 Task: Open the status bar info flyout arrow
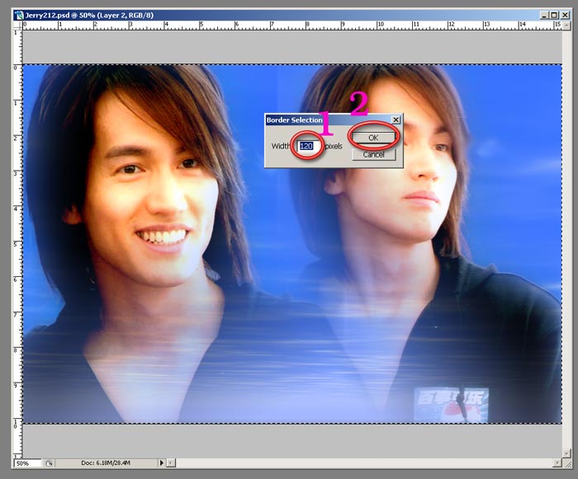click(x=162, y=463)
